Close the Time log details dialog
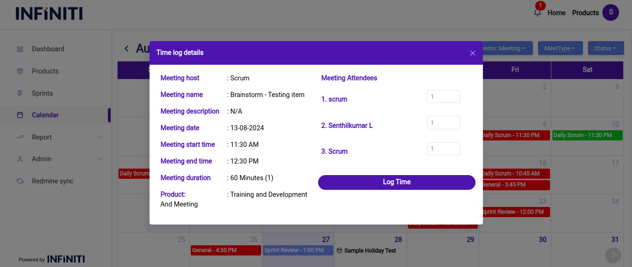The width and height of the screenshot is (632, 267). [472, 53]
